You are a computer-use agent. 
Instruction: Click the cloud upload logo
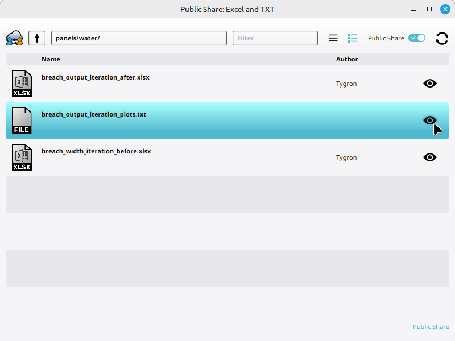click(15, 38)
